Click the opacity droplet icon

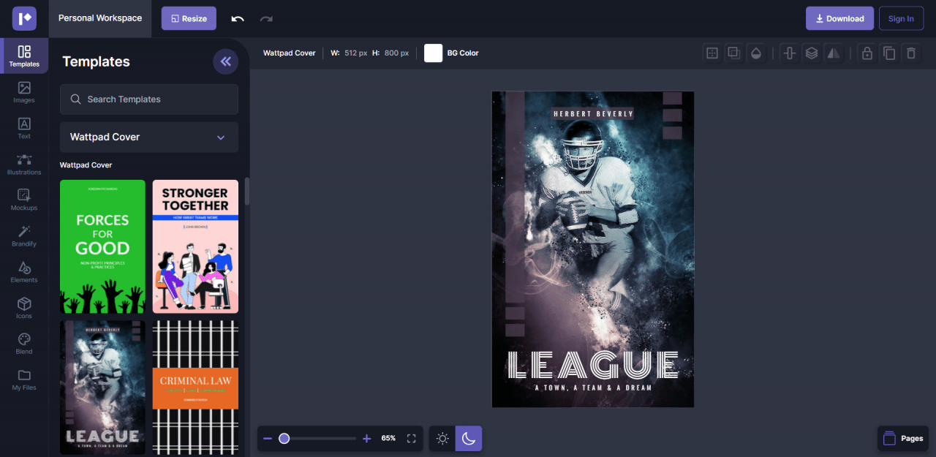(x=756, y=53)
